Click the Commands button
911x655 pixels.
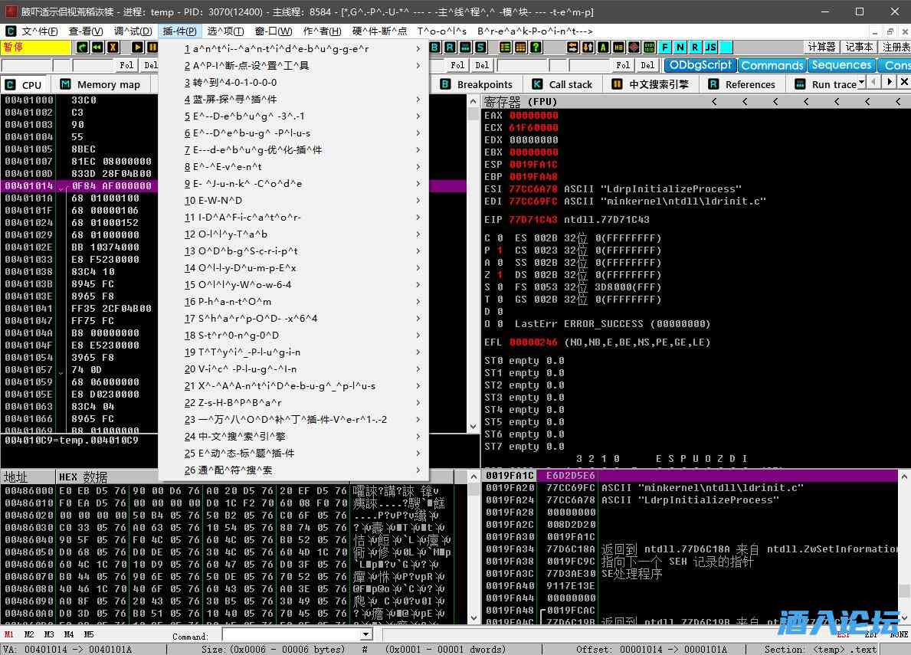(x=772, y=66)
